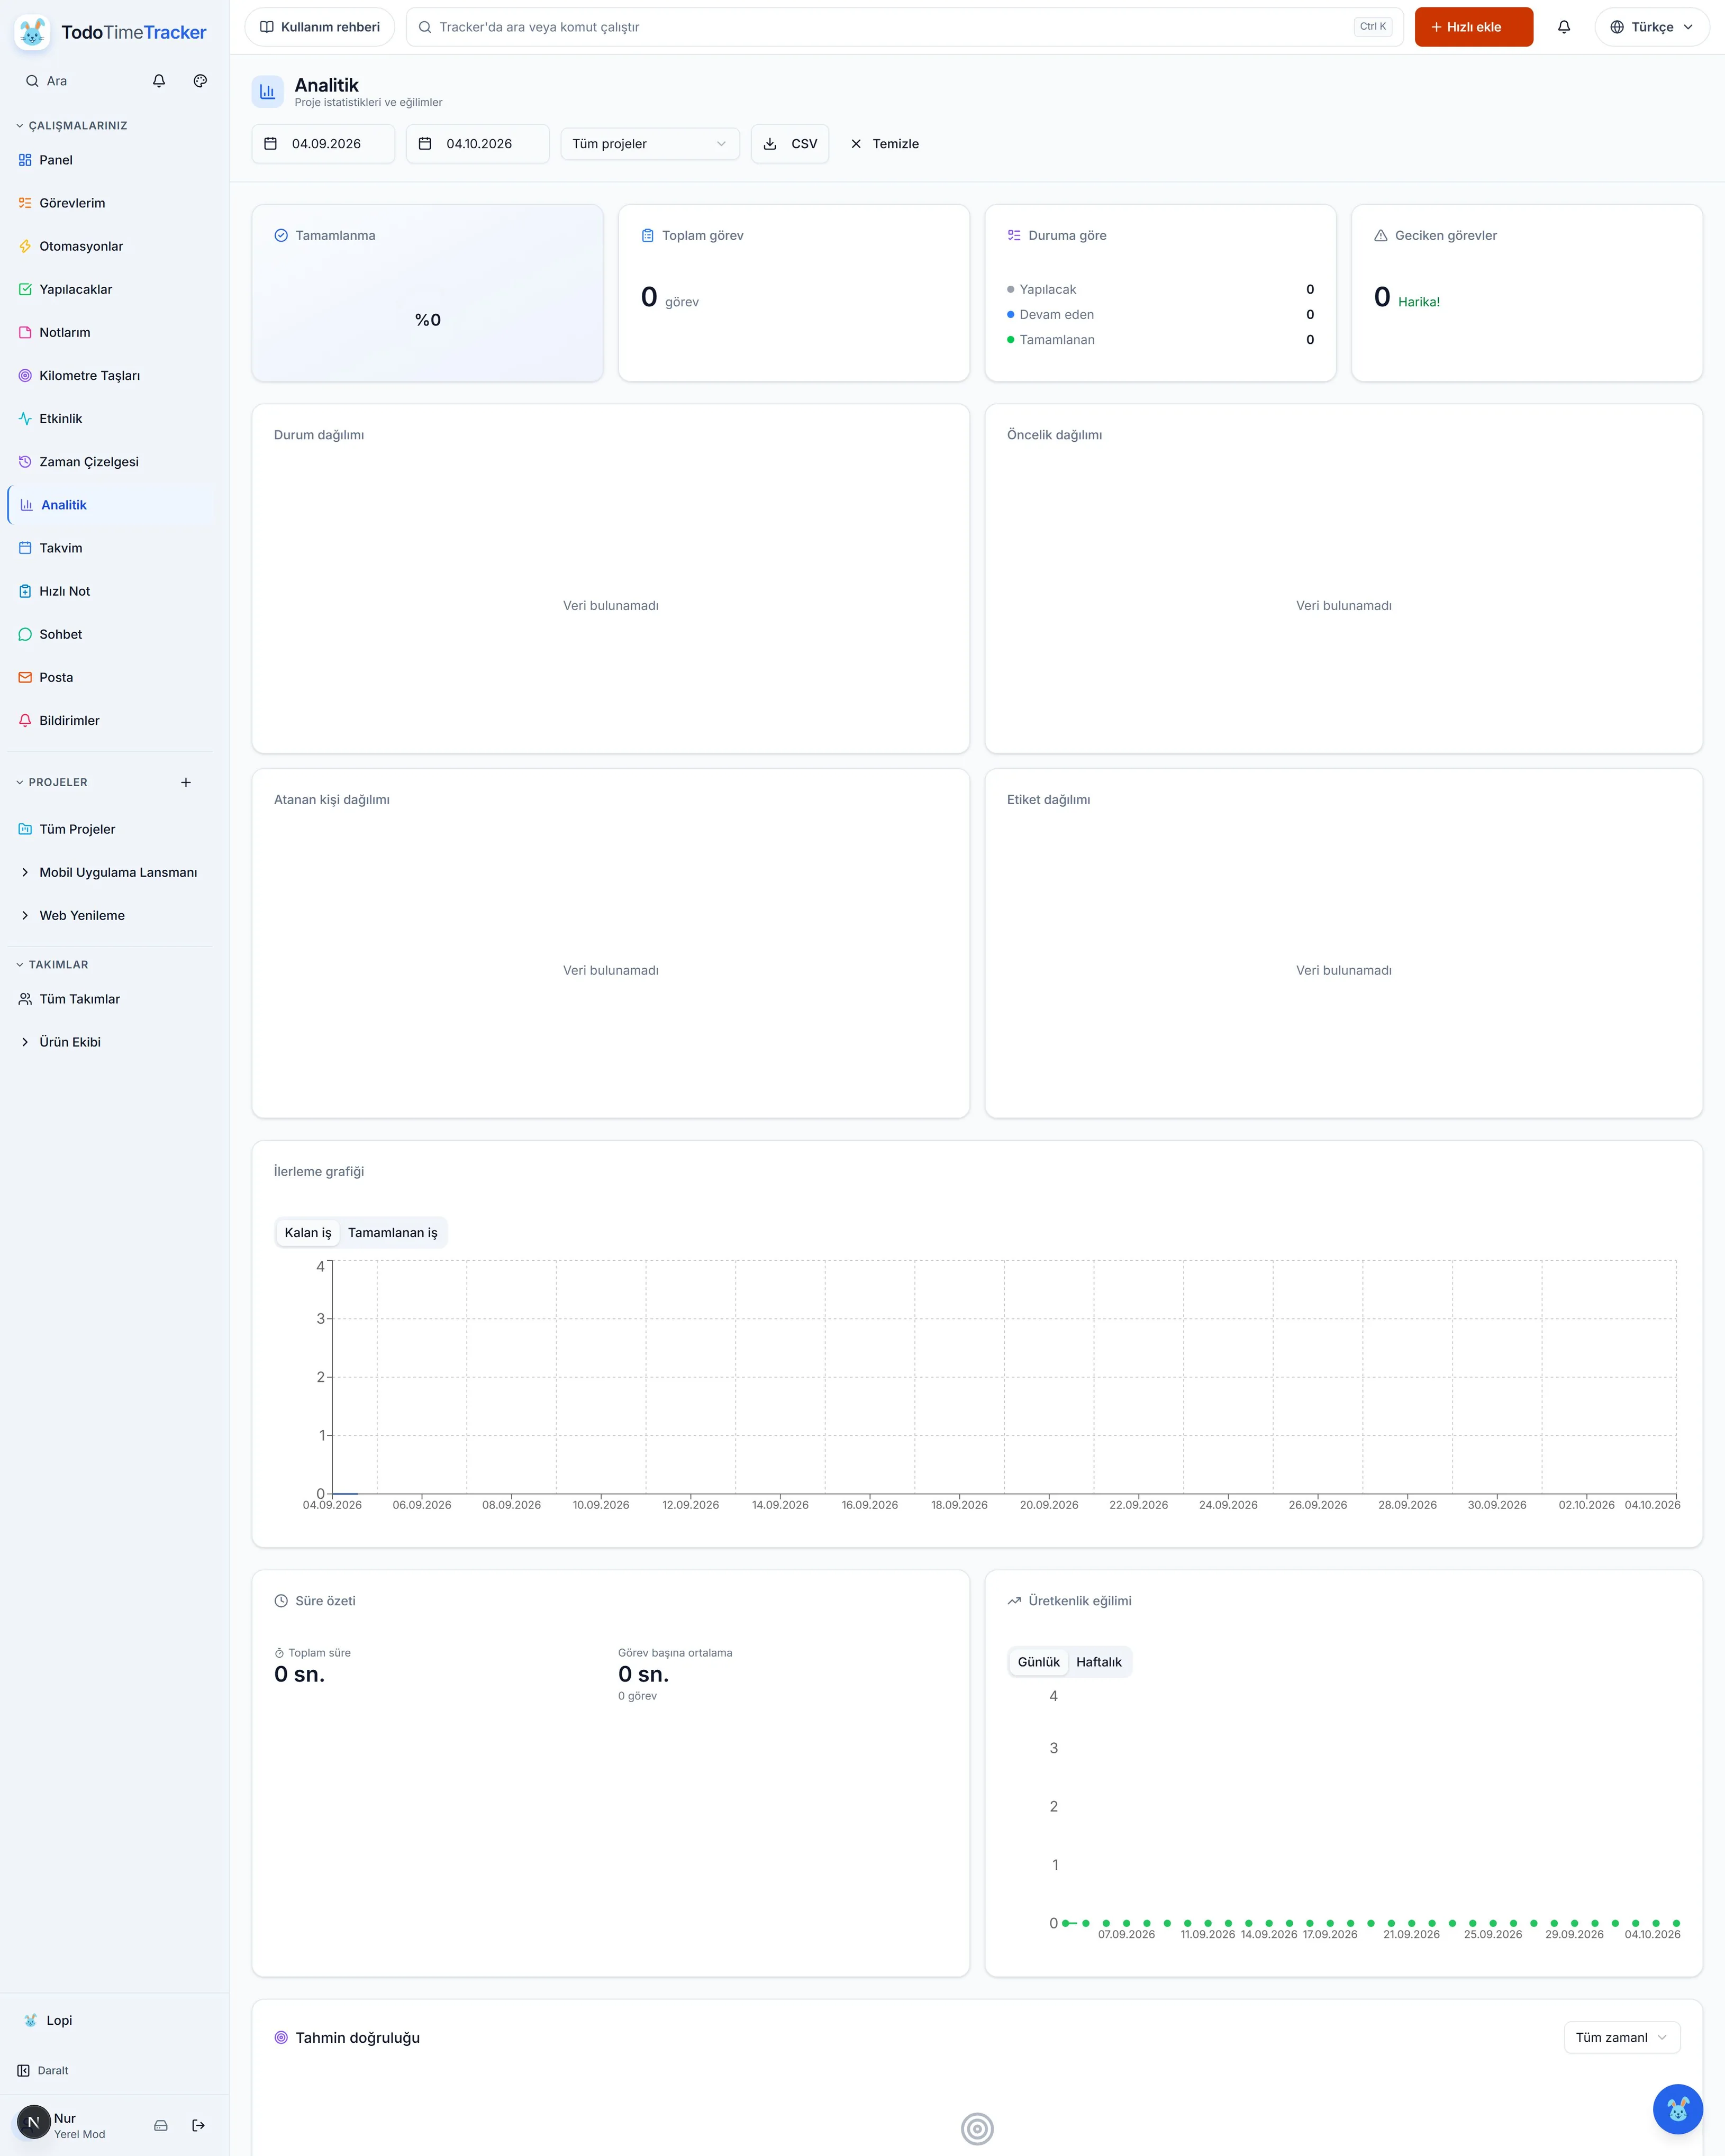Click the Hızlı ekle button
1725x2156 pixels.
coord(1473,27)
